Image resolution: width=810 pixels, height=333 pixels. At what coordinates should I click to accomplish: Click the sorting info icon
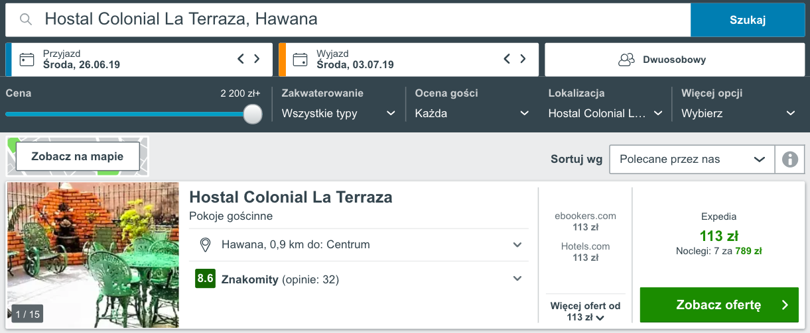(x=789, y=160)
